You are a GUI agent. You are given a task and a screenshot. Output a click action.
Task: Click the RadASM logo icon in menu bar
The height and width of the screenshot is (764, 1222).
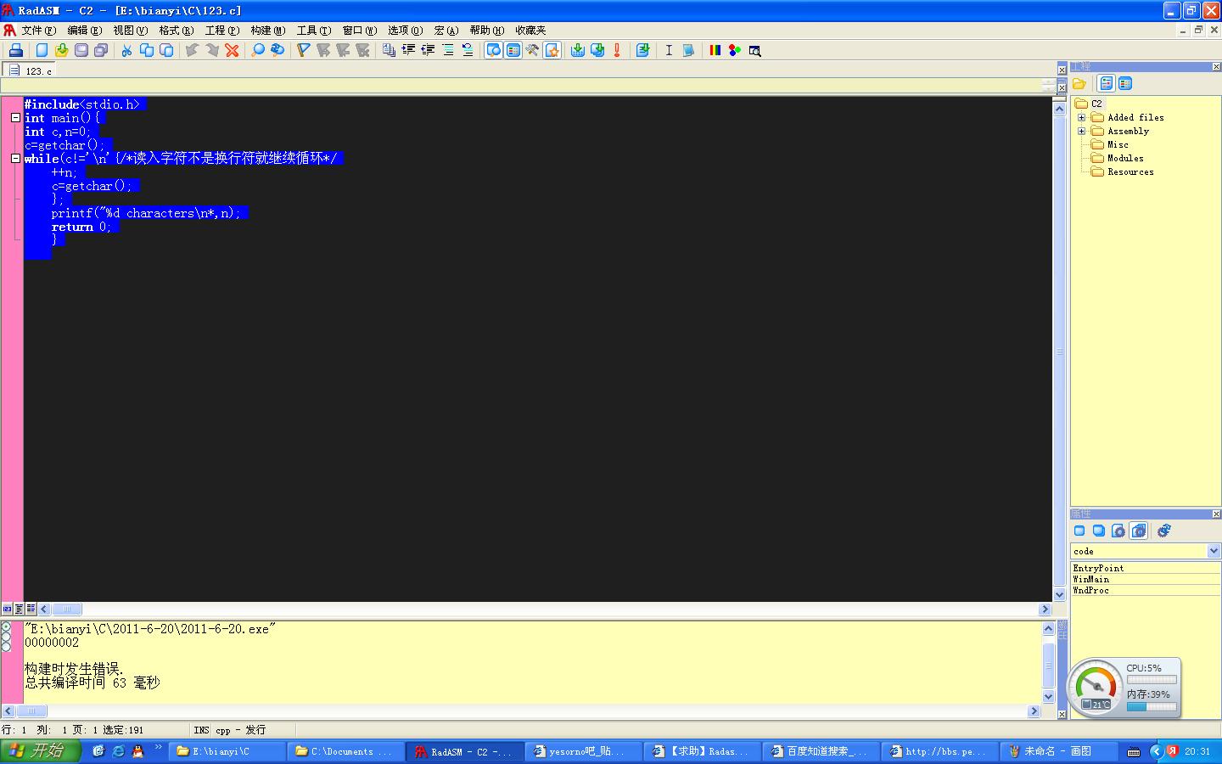pos(9,30)
